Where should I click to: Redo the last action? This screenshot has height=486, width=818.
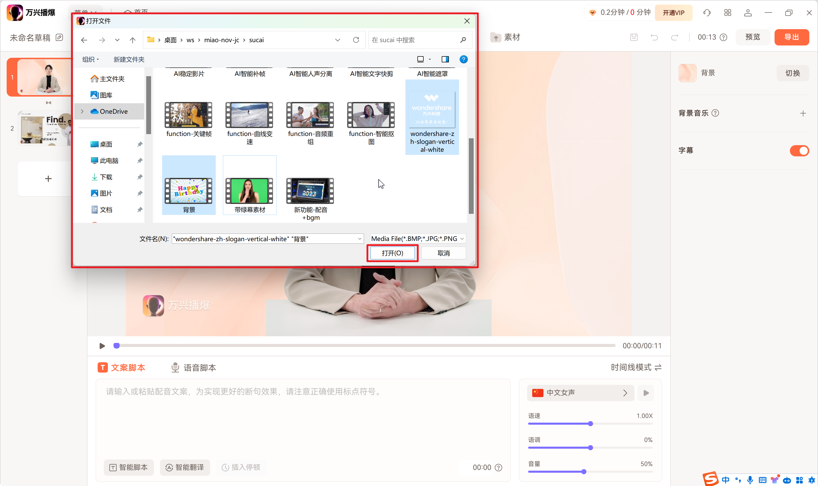[x=675, y=37]
